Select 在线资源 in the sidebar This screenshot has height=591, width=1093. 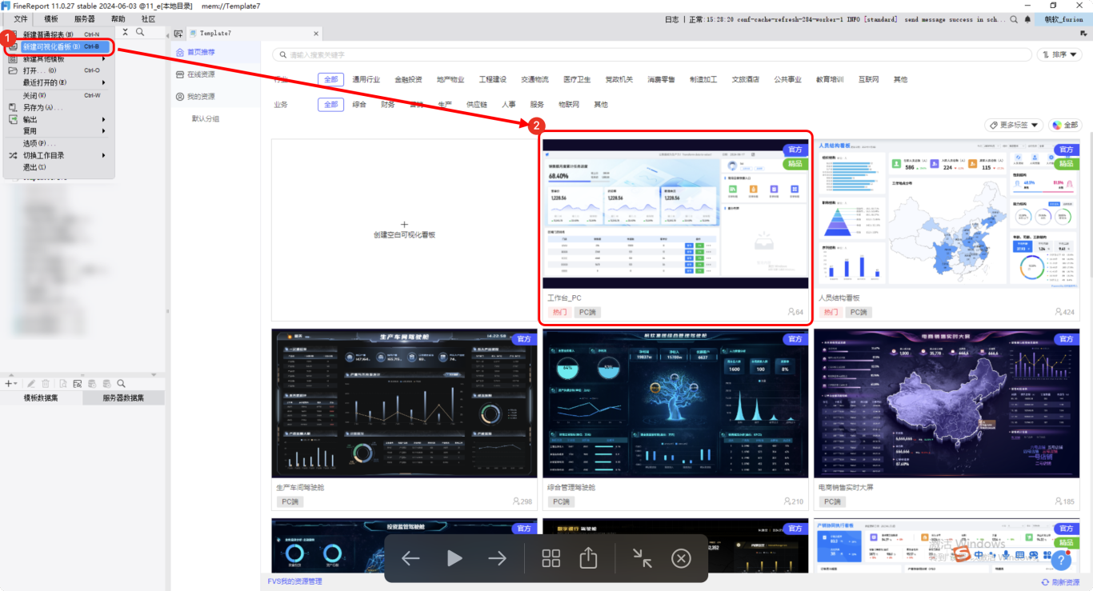click(216, 74)
